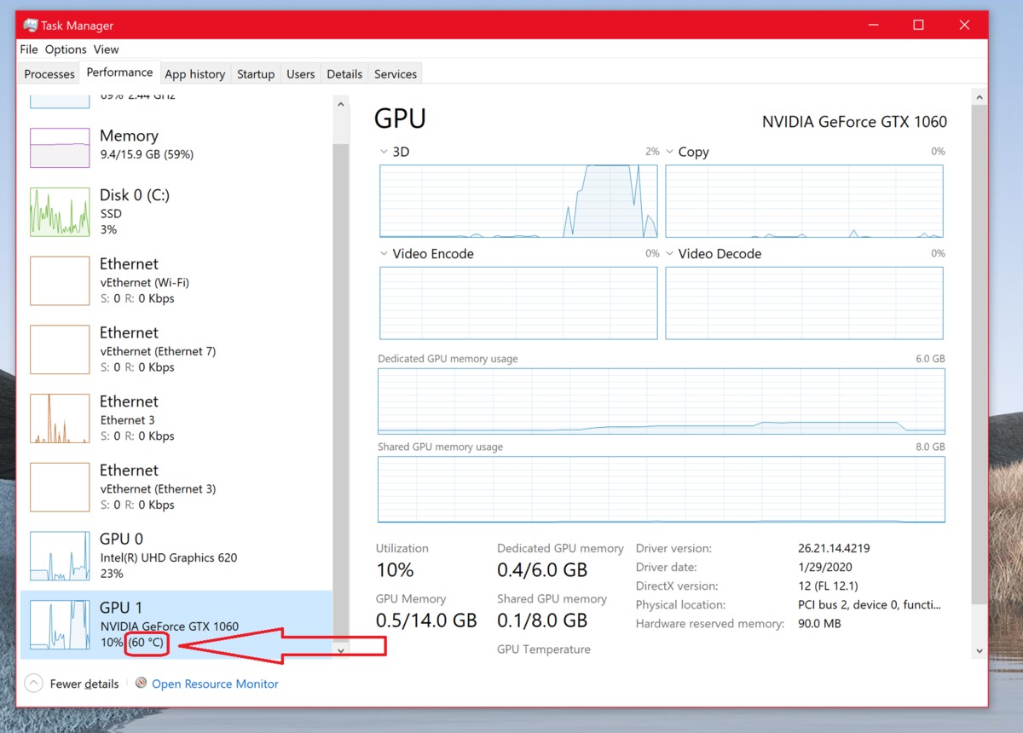Maximize the Task Manager window
The width and height of the screenshot is (1023, 733).
coord(918,26)
